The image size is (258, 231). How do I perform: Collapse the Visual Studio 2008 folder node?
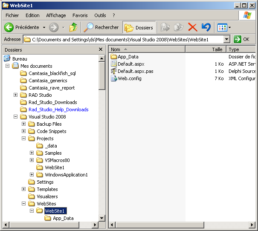tap(16, 117)
